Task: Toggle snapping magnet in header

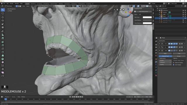Action: tap(78, 6)
